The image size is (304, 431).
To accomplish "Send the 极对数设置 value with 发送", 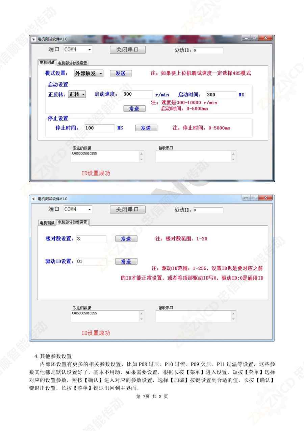I will (126, 239).
